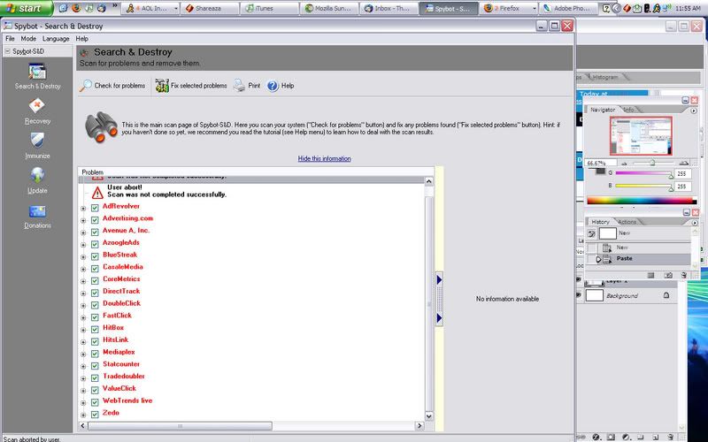This screenshot has width=708, height=442.
Task: Click the new snapshot camera icon in History
Action: (668, 275)
